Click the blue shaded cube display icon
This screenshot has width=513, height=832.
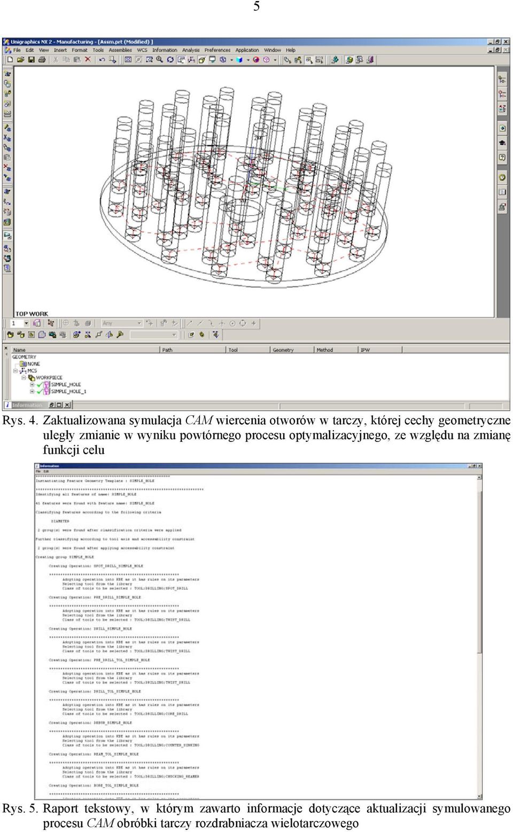click(x=239, y=60)
